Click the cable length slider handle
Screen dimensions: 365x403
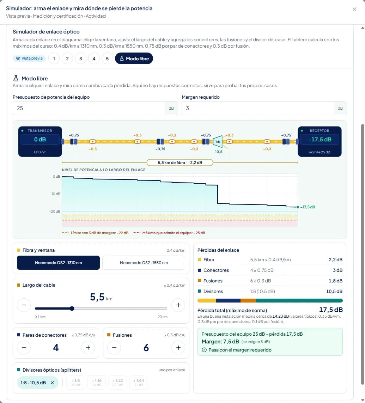72,309
